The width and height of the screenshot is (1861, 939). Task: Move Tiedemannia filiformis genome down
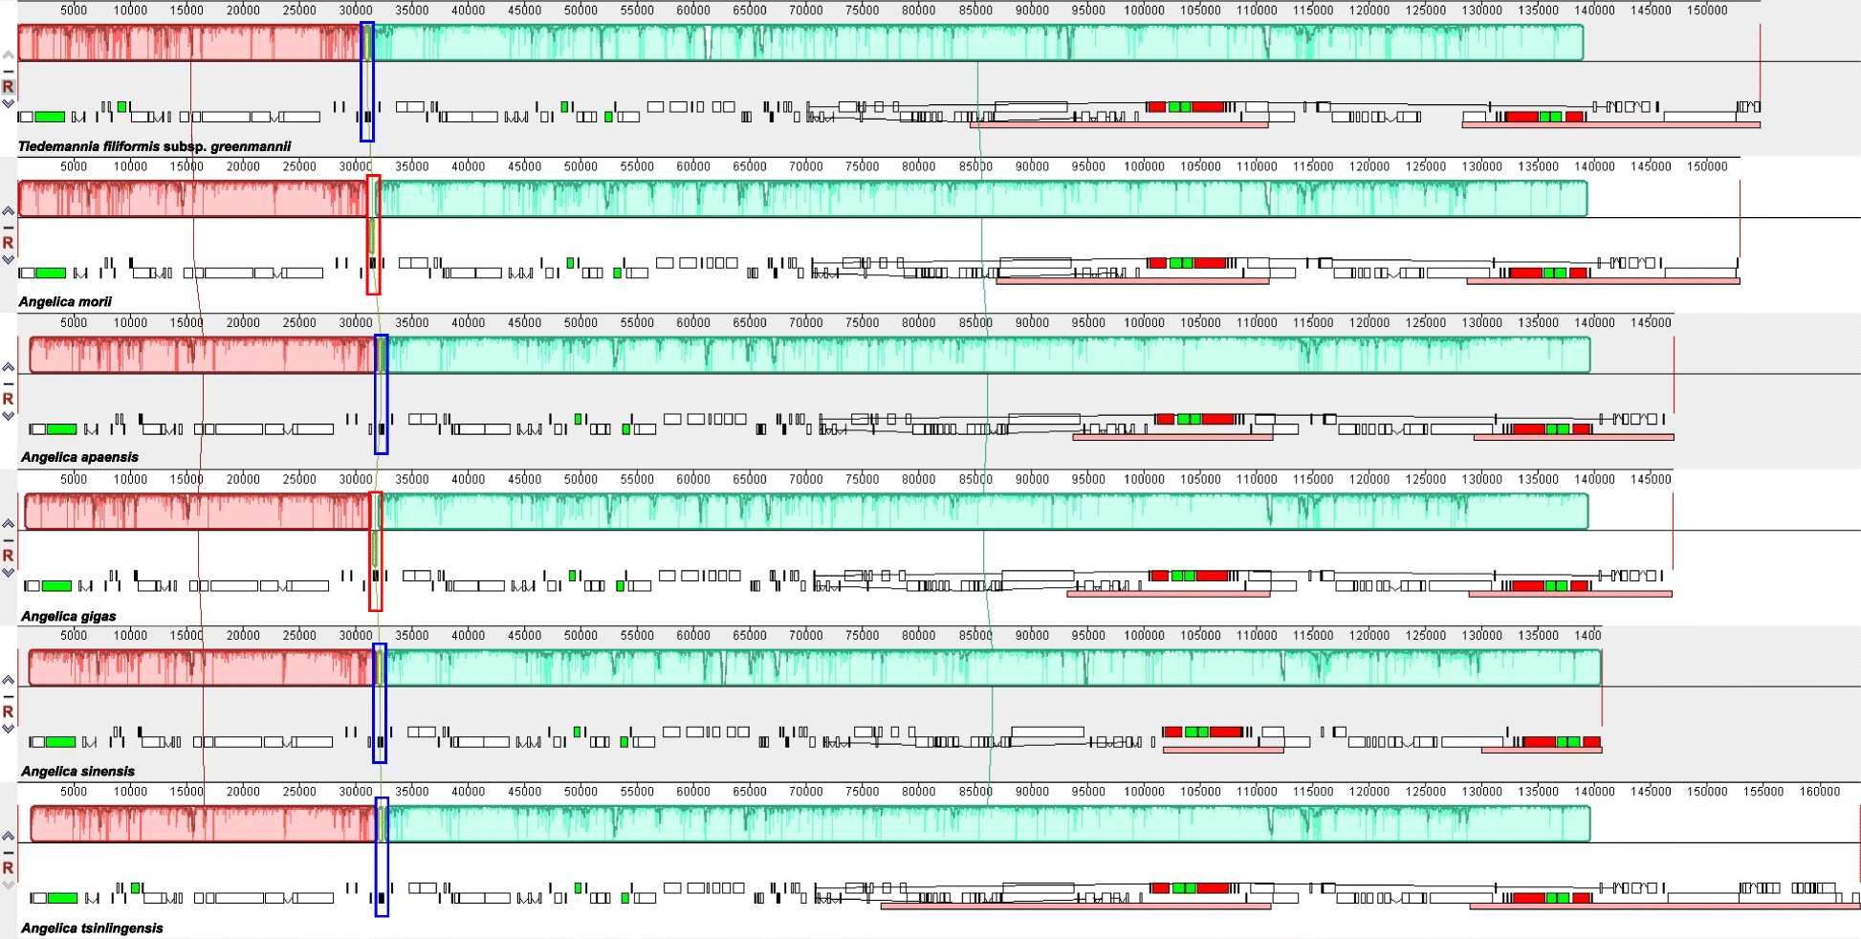tap(8, 103)
